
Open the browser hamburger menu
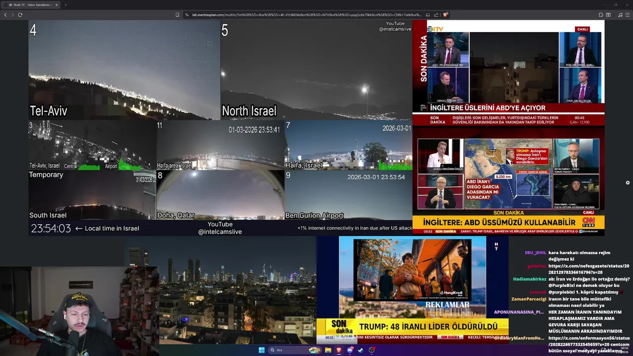tap(628, 15)
